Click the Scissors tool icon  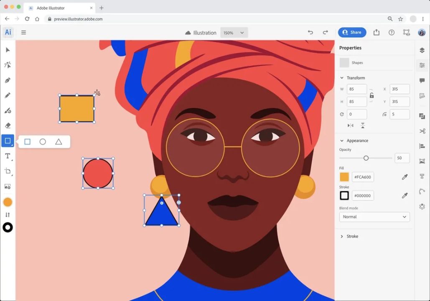(422, 130)
